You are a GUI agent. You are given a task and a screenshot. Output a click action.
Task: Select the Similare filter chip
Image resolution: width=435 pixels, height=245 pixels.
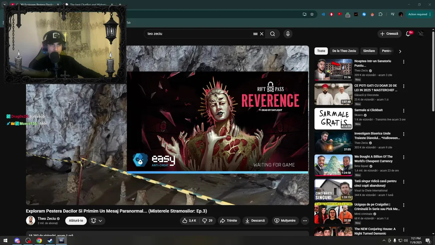tap(369, 51)
